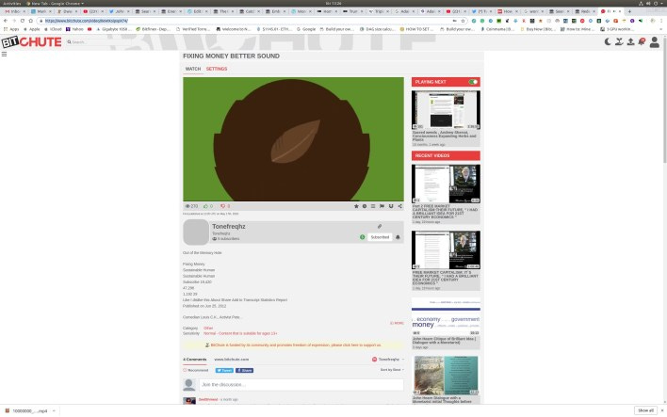Open the hamburger sidebar menu

[x=5, y=54]
